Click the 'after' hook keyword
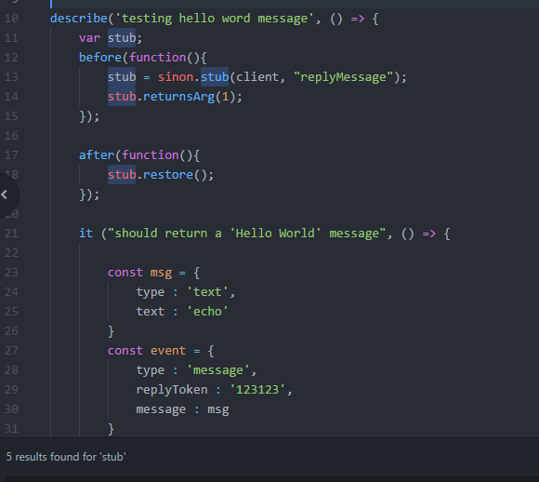The image size is (539, 482). point(97,154)
